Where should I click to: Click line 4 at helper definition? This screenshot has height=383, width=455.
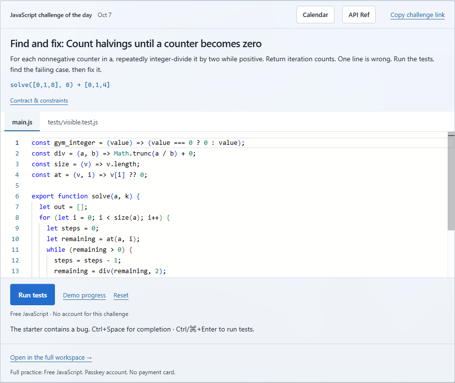point(89,175)
